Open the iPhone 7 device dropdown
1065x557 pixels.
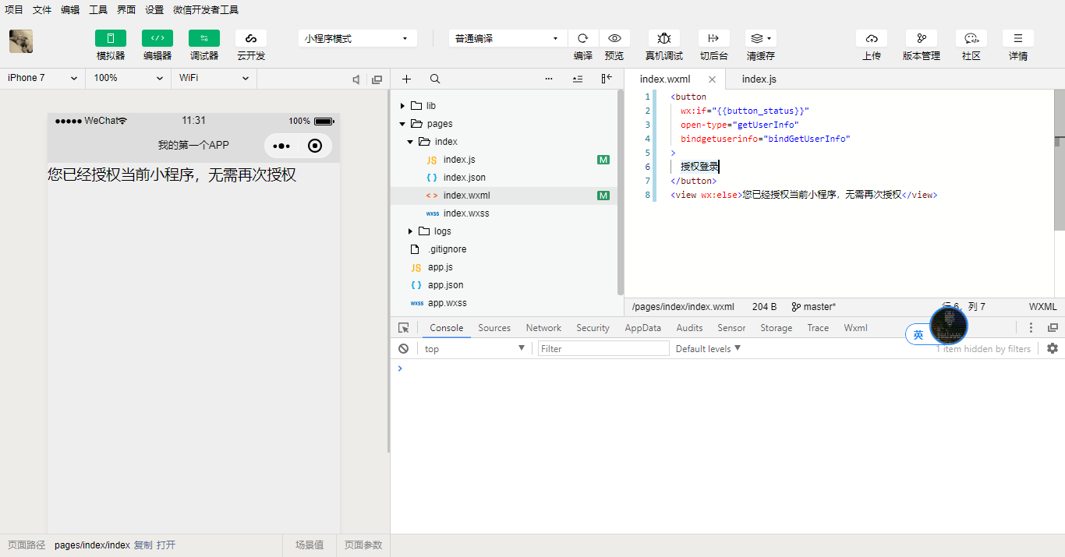click(x=42, y=78)
